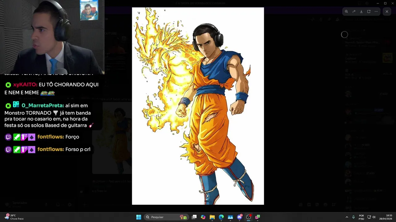The height and width of the screenshot is (222, 396).
Task: Click the O_MarretaPreta username in chat
Action: pyautogui.click(x=43, y=105)
